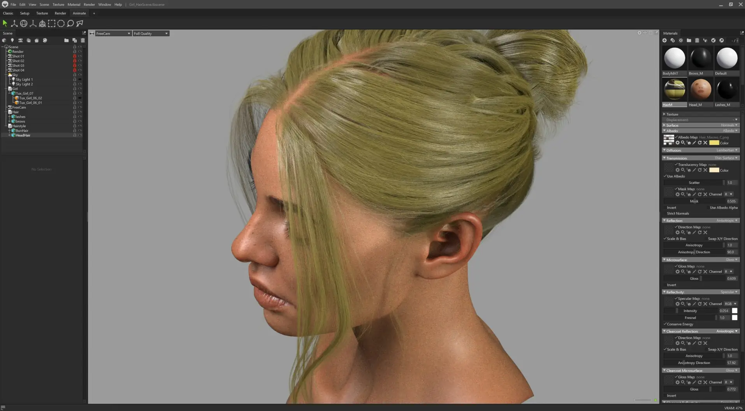The image size is (745, 411).
Task: Select the green arrow selection tool
Action: tap(5, 23)
